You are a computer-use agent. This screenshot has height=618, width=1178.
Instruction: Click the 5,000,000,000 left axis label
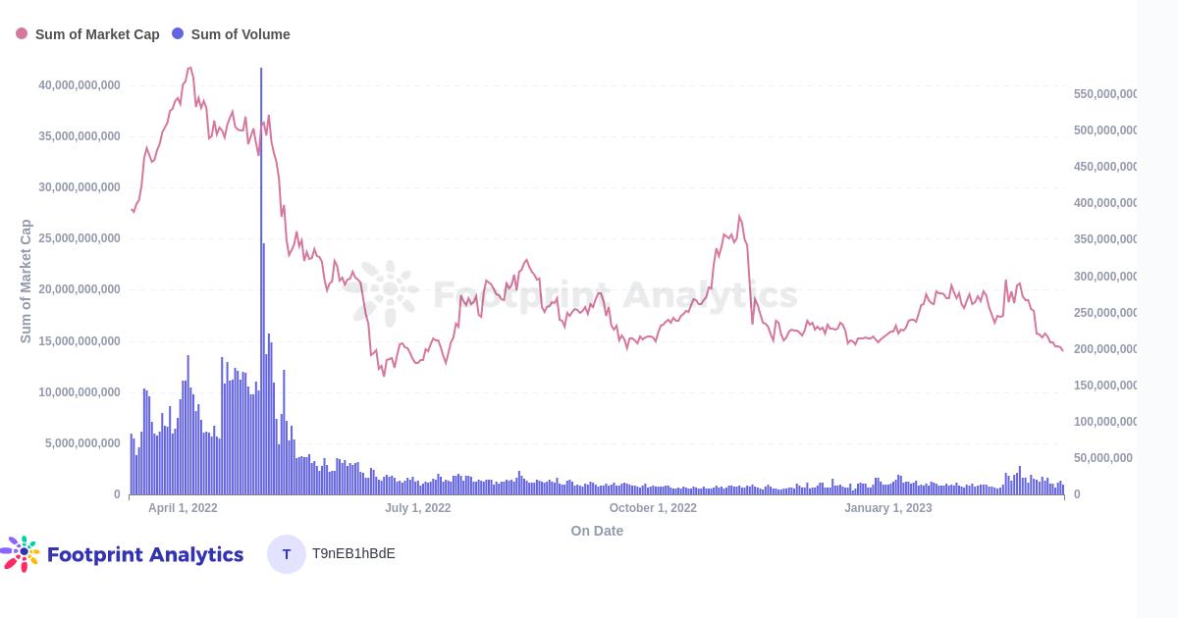pos(82,443)
